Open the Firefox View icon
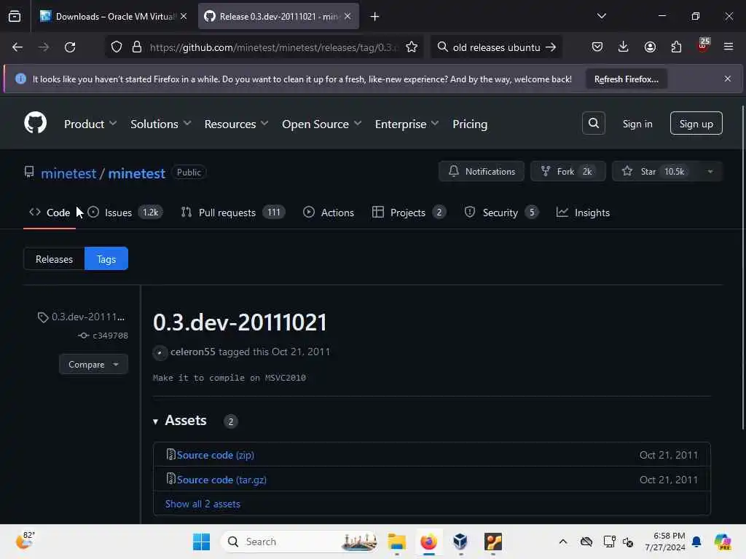Image resolution: width=746 pixels, height=559 pixels. click(x=15, y=17)
